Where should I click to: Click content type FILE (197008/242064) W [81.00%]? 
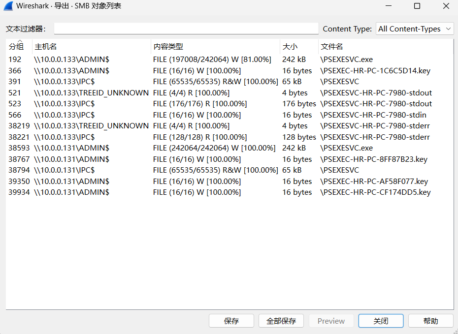[x=212, y=60]
